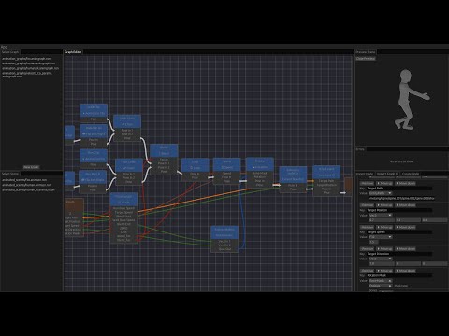
Task: Move the Target Direction parameter down
Action: (x=406, y=249)
